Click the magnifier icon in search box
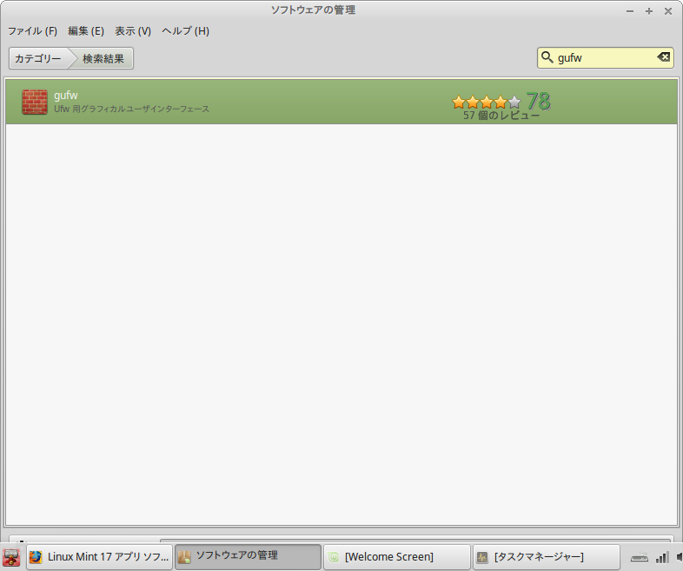 (547, 57)
